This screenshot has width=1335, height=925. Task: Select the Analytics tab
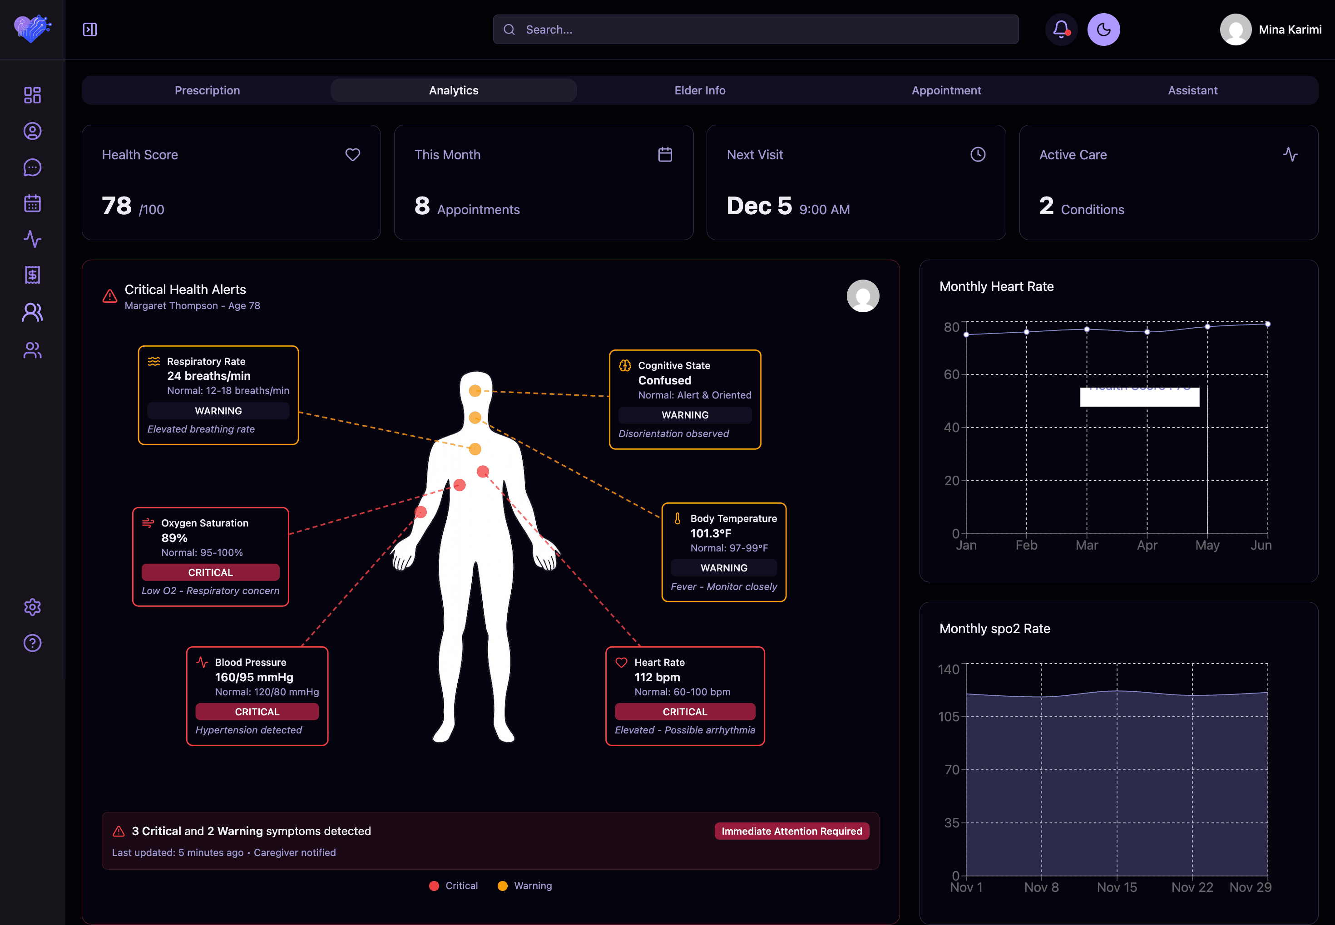coord(454,90)
